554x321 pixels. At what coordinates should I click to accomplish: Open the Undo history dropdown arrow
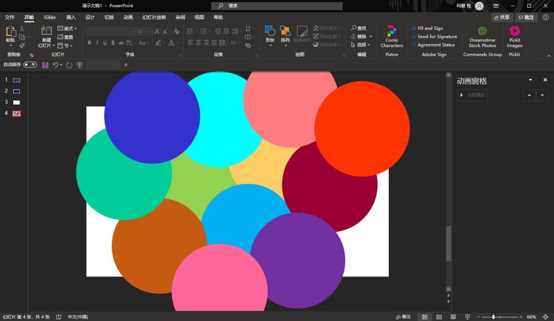coord(61,65)
